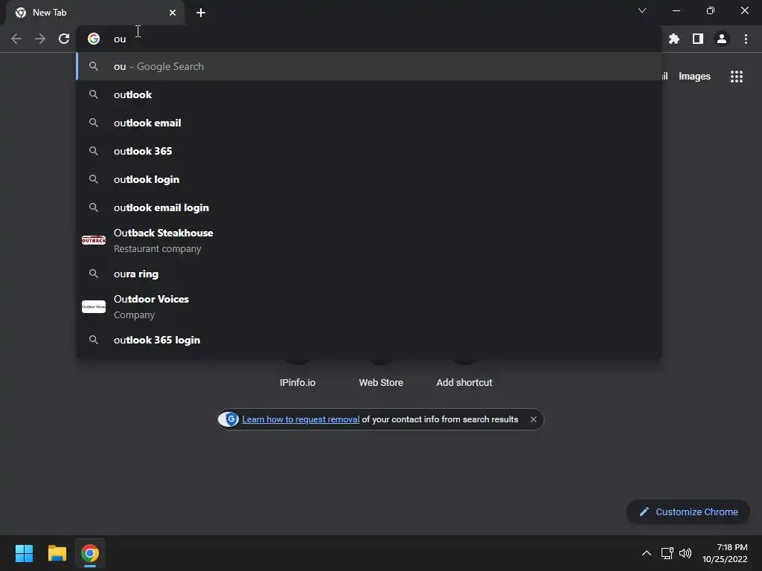Select the 'outlook' suggestion

coord(369,94)
